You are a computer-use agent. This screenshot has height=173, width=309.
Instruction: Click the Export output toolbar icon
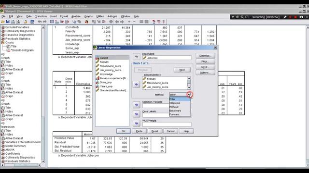pos(25,22)
